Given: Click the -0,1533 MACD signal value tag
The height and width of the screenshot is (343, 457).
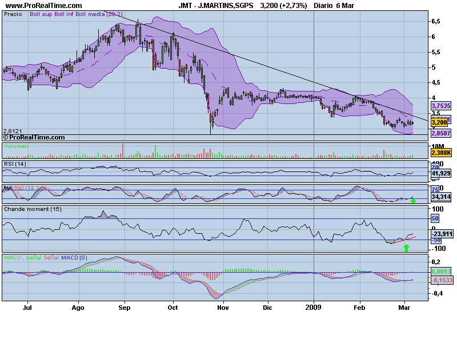Looking at the screenshot, I should coord(442,280).
